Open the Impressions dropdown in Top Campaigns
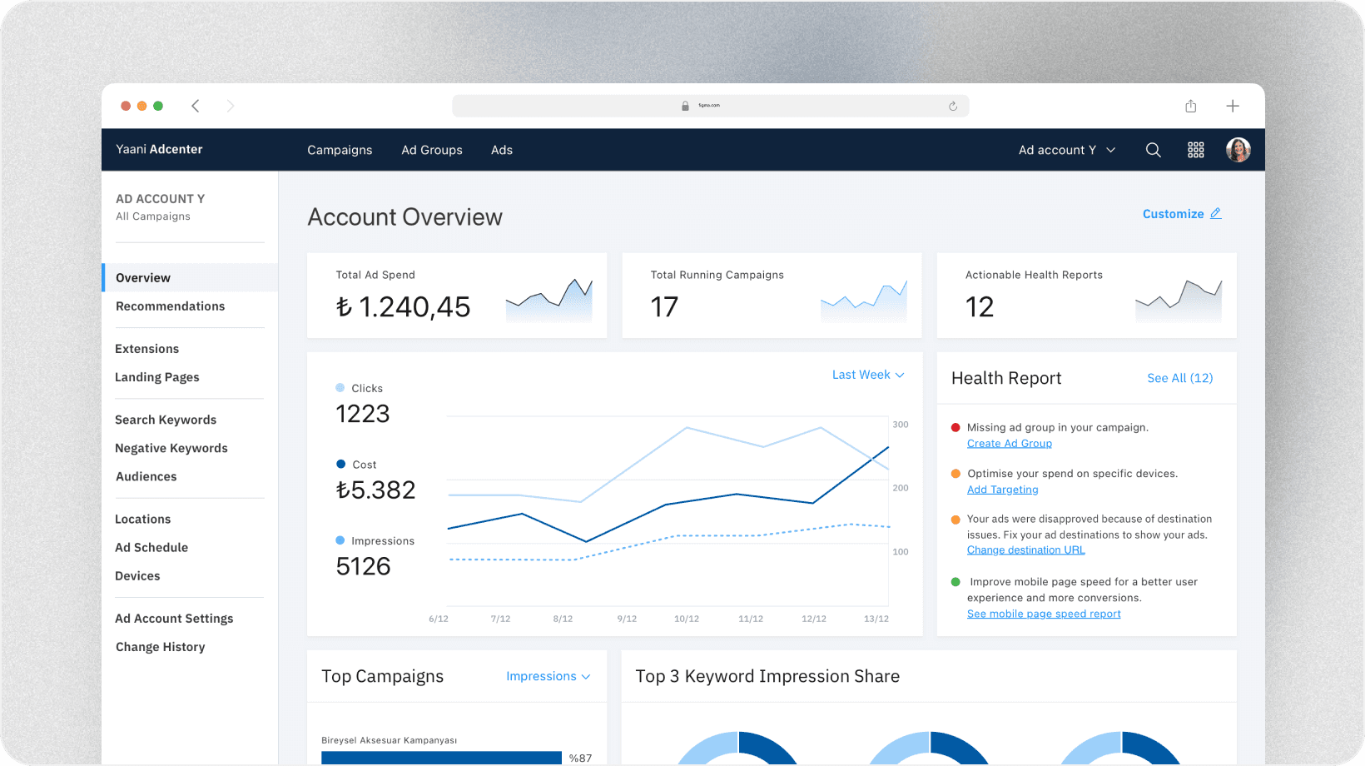Image resolution: width=1365 pixels, height=766 pixels. [548, 676]
